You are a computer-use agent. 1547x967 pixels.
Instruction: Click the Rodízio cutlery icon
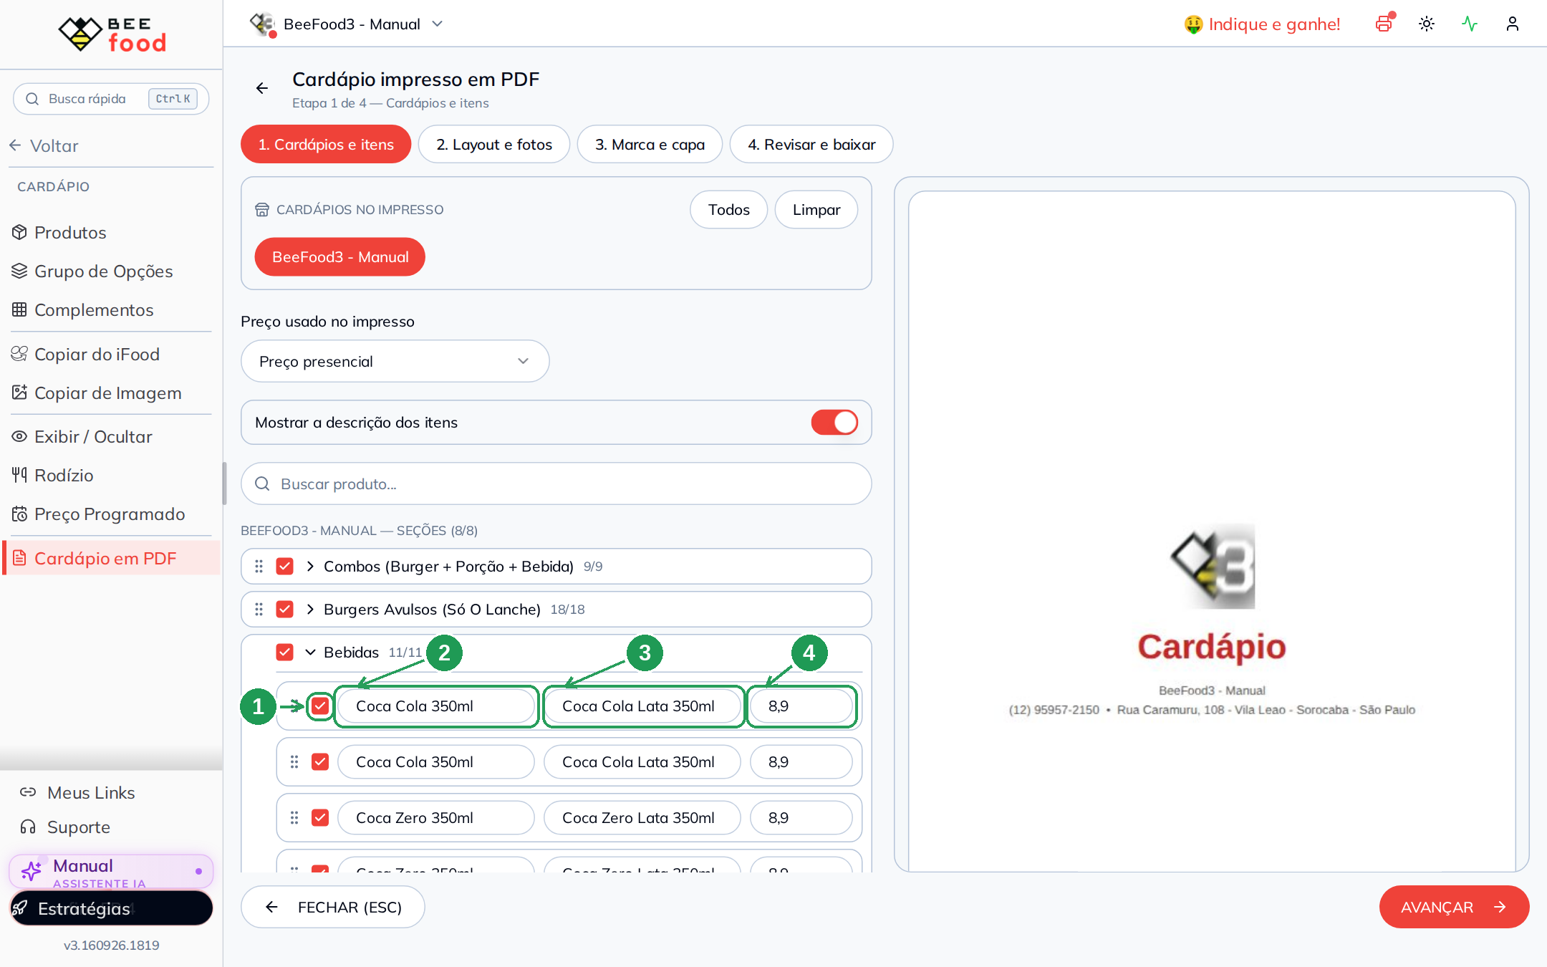(19, 475)
